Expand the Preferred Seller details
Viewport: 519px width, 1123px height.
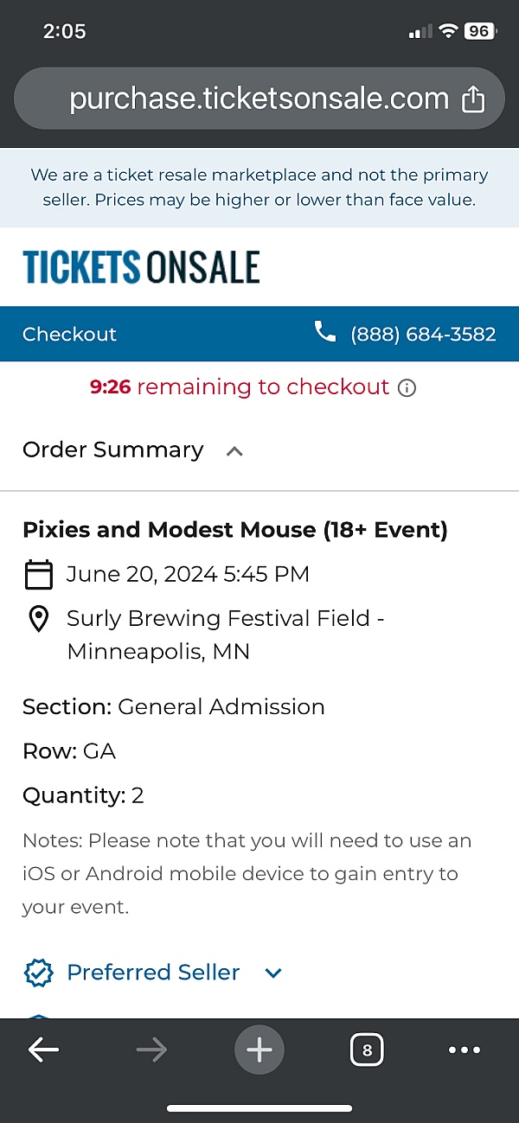[x=272, y=973]
